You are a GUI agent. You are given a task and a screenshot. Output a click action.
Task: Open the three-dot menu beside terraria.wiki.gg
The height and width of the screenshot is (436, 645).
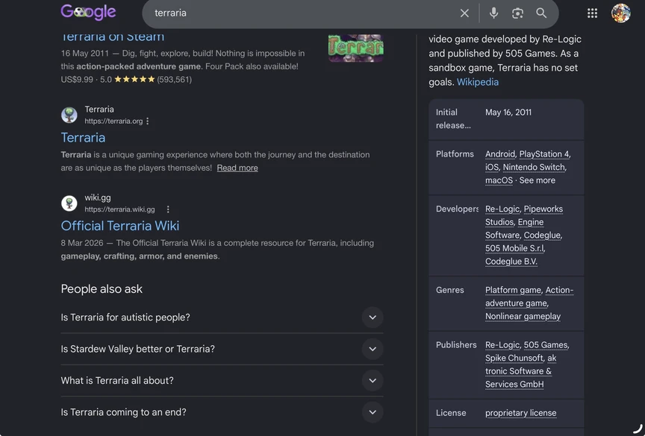click(168, 209)
